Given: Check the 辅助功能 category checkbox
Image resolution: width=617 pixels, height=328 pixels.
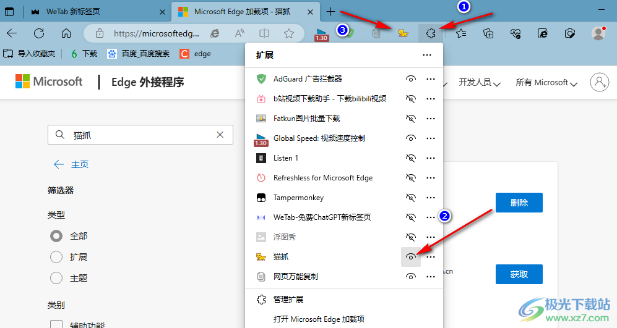Looking at the screenshot, I should pos(56,324).
